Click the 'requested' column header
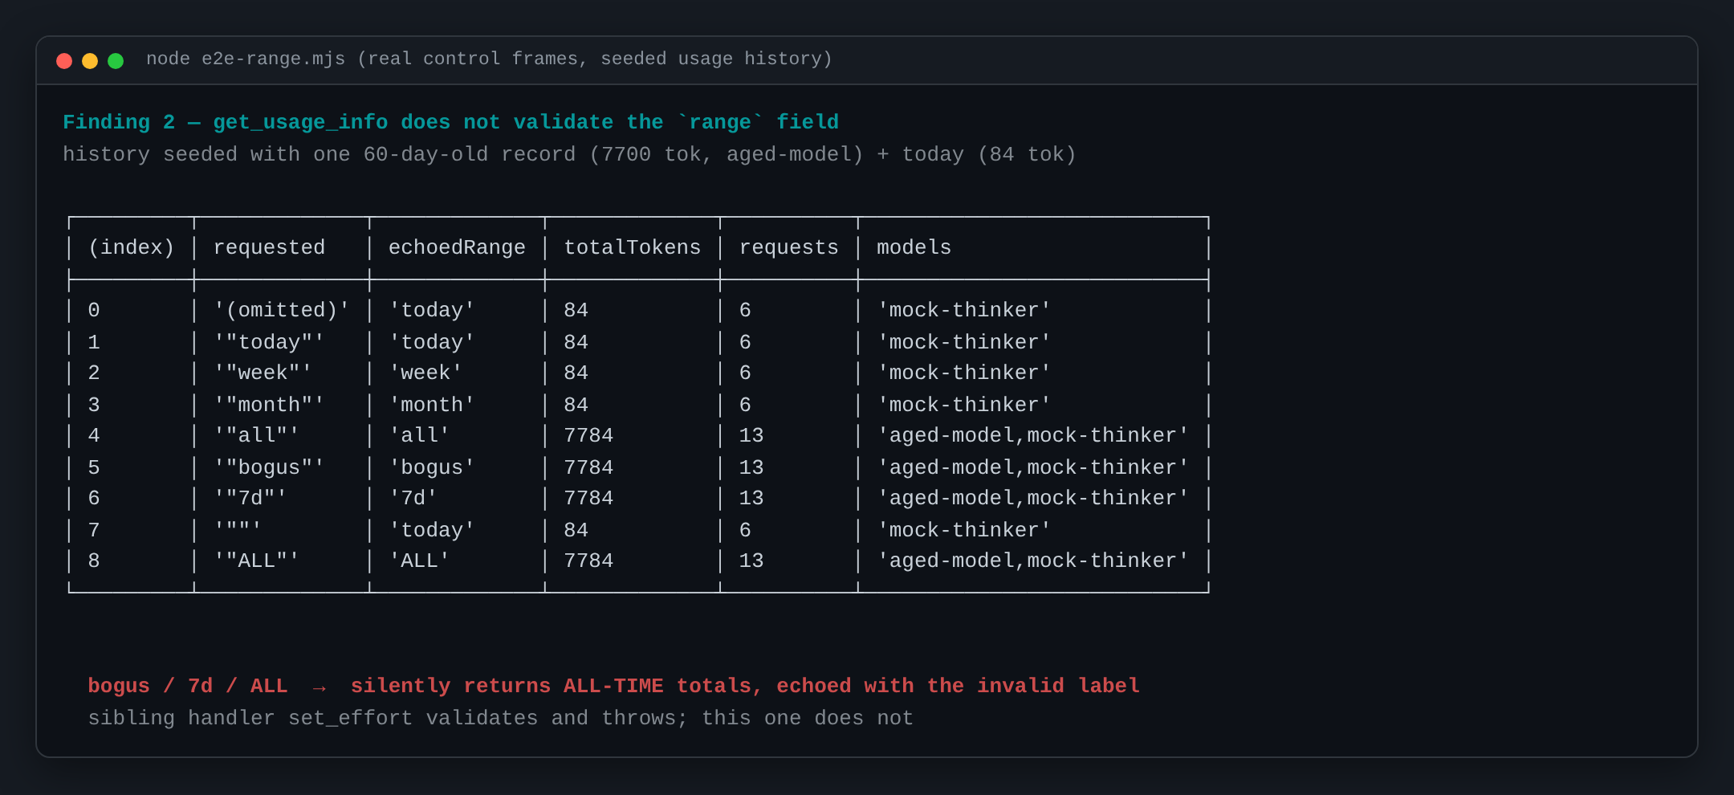 coord(269,247)
